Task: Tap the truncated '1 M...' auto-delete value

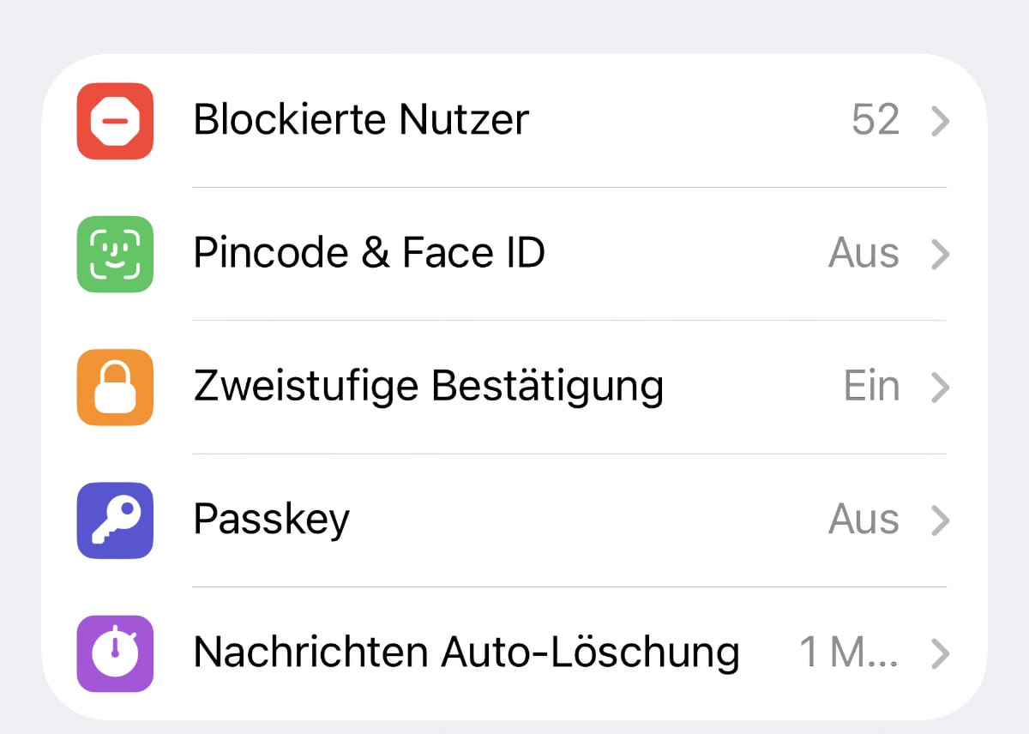Action: [849, 653]
